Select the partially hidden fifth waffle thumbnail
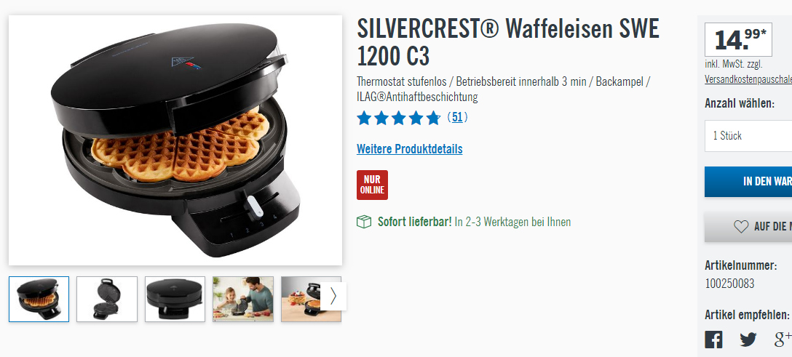Viewport: 792px width, 357px height. (x=301, y=299)
